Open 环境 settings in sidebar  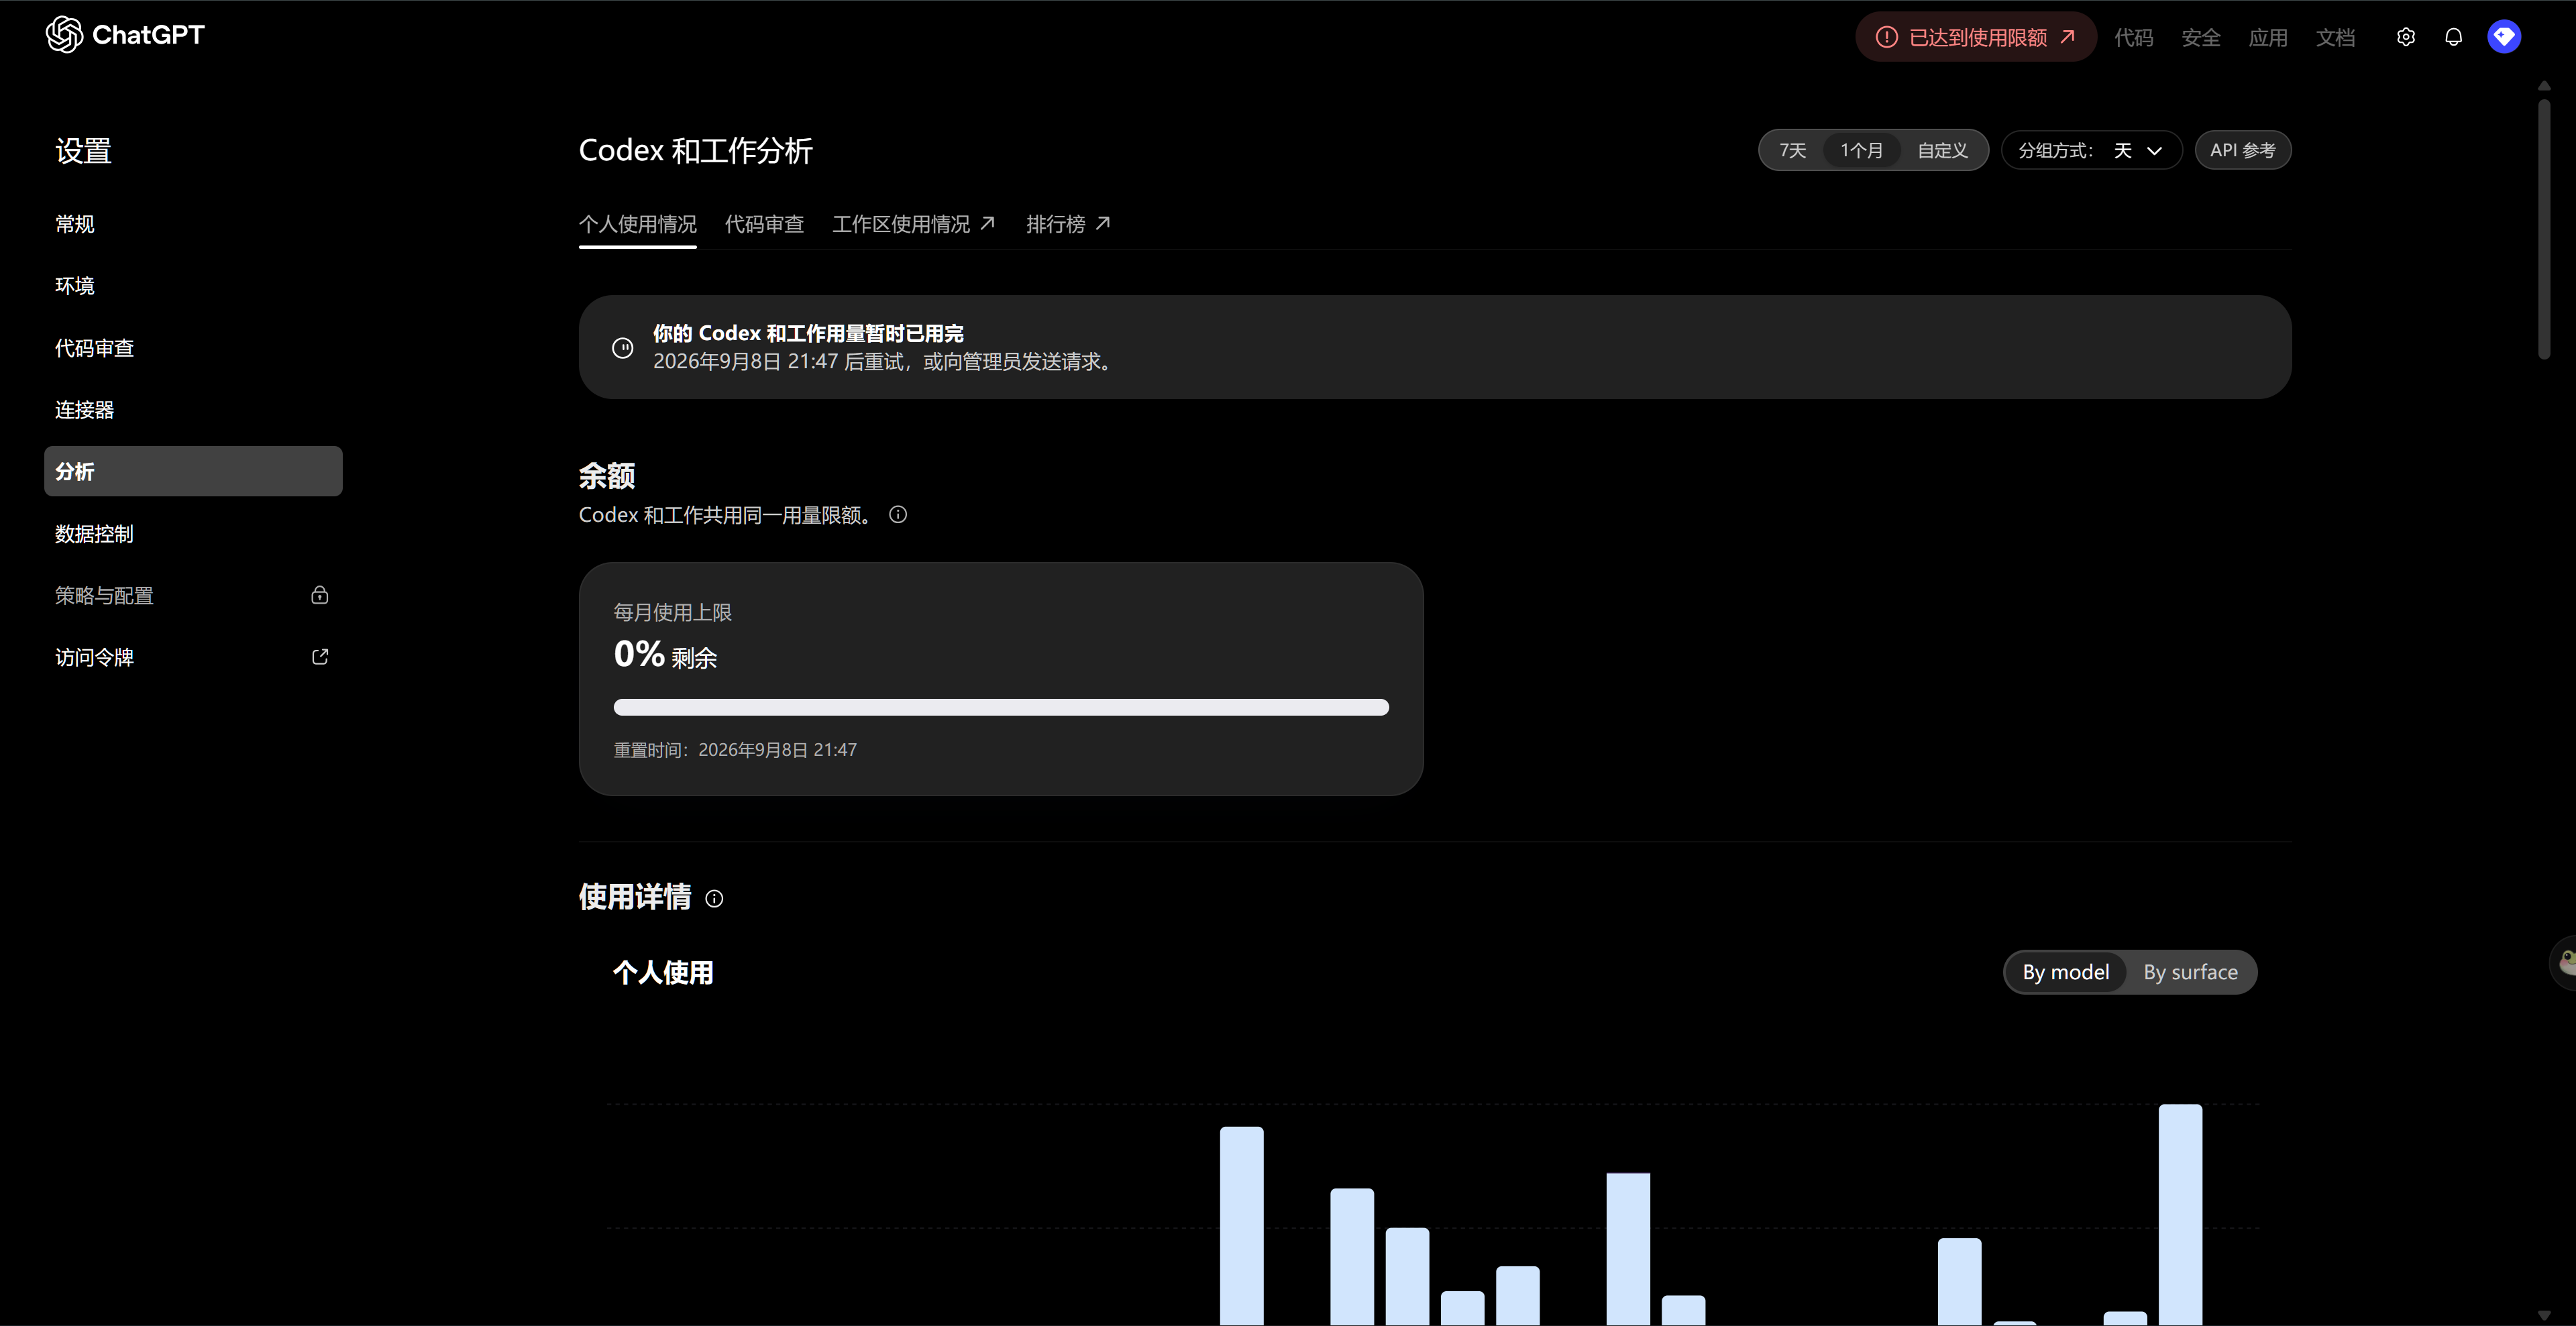pos(193,286)
